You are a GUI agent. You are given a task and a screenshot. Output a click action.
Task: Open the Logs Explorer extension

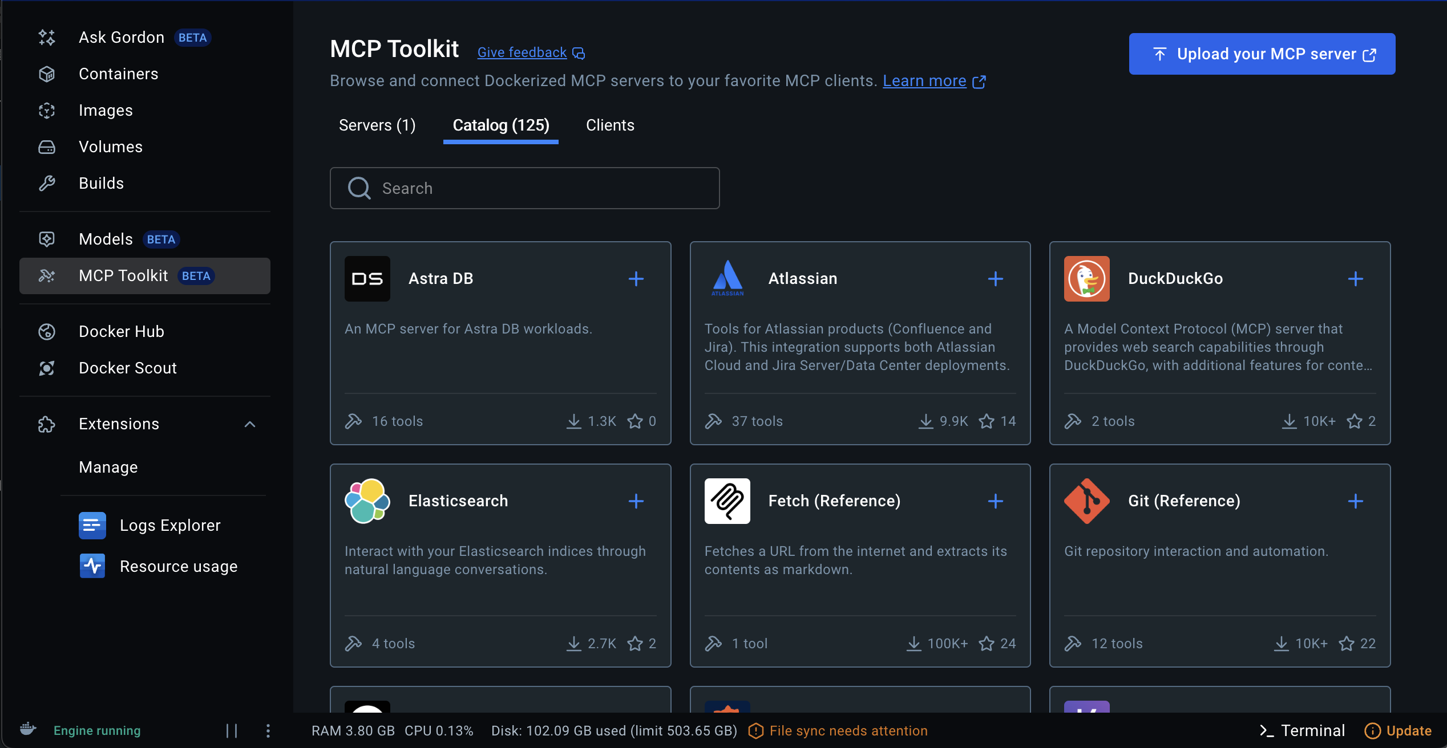pos(150,526)
